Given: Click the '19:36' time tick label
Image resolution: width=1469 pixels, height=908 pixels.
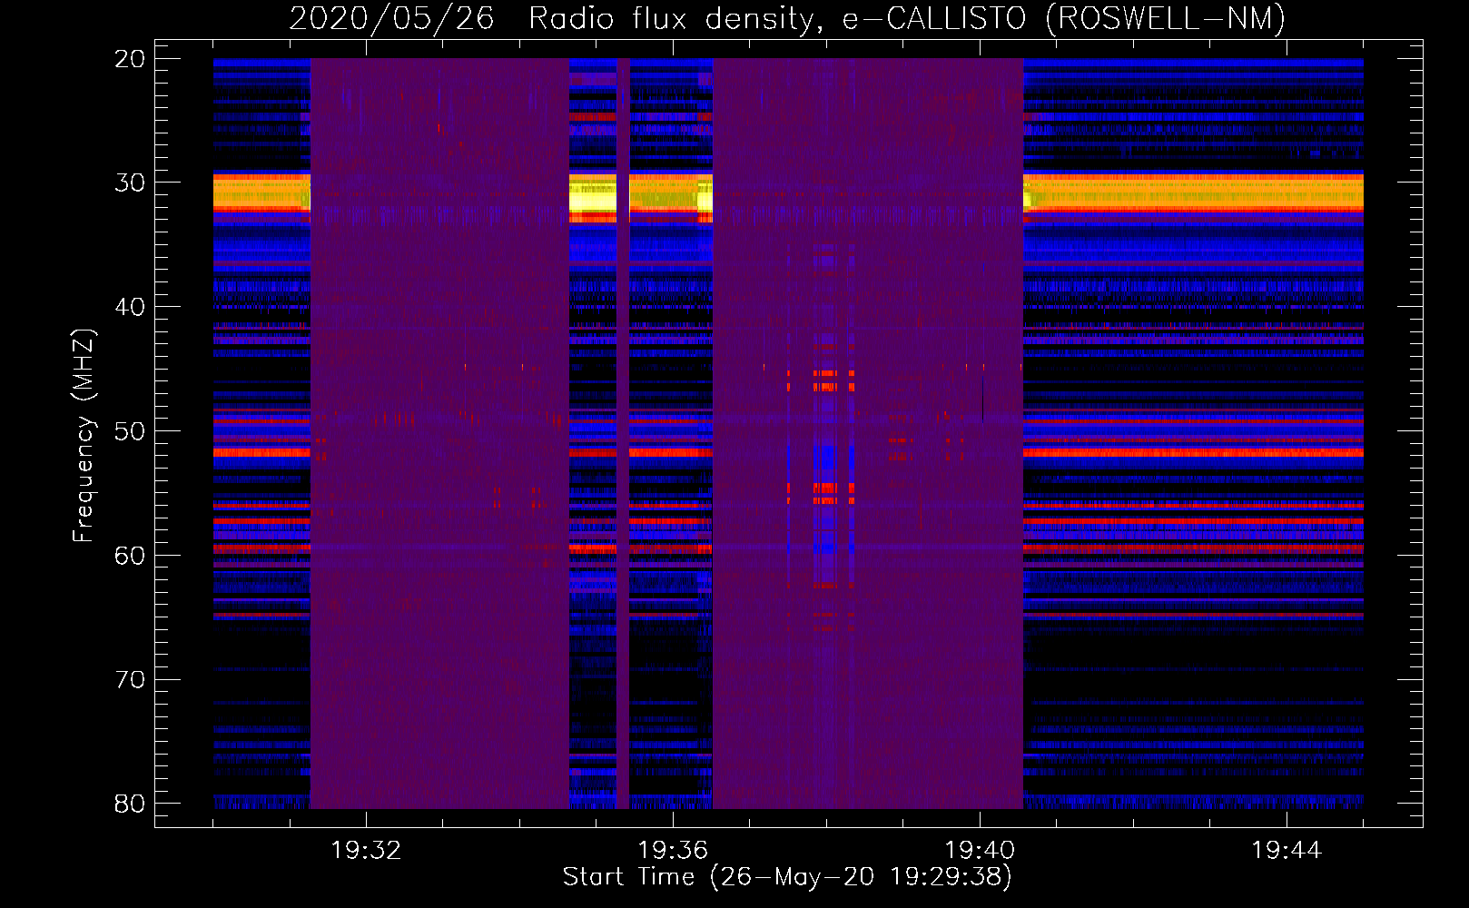Looking at the screenshot, I should tap(673, 851).
